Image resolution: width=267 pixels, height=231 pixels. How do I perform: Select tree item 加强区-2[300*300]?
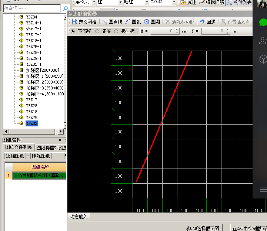[45, 82]
